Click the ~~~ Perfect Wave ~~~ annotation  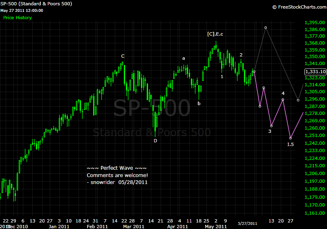[x=117, y=168]
